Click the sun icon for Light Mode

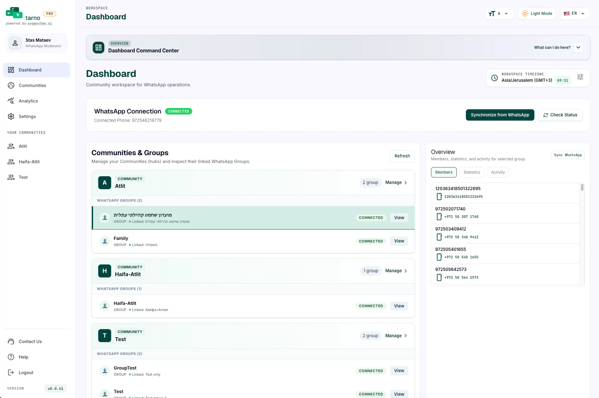tap(525, 14)
